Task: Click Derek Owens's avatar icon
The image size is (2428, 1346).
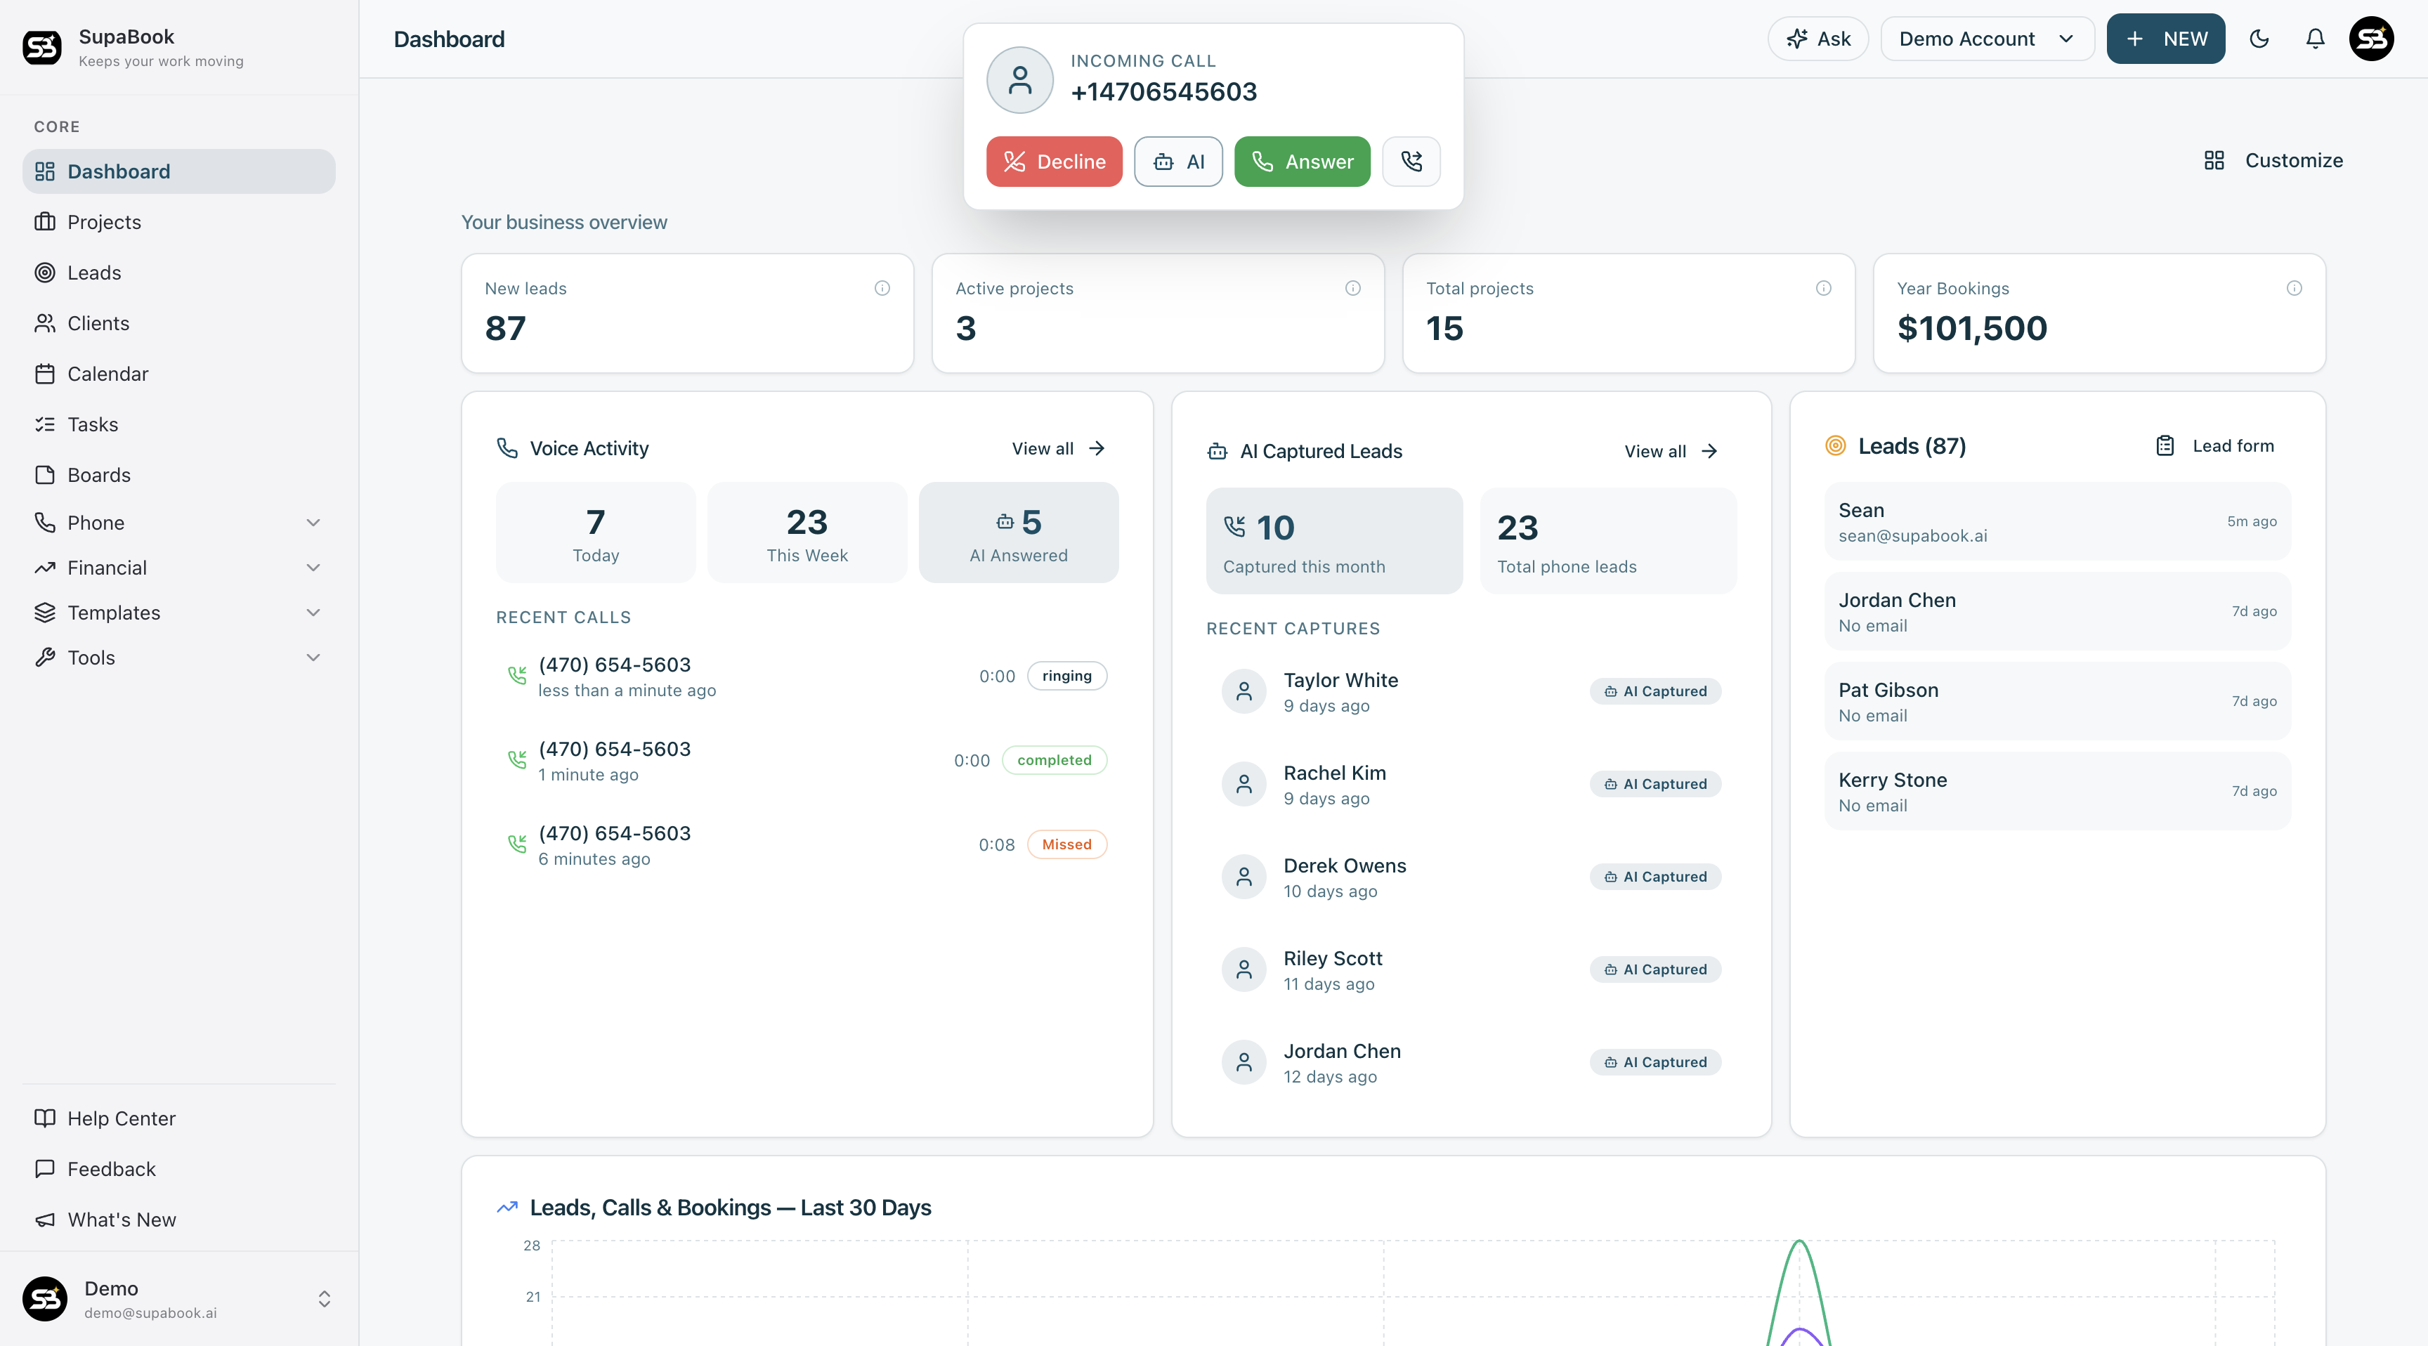Action: coord(1244,877)
